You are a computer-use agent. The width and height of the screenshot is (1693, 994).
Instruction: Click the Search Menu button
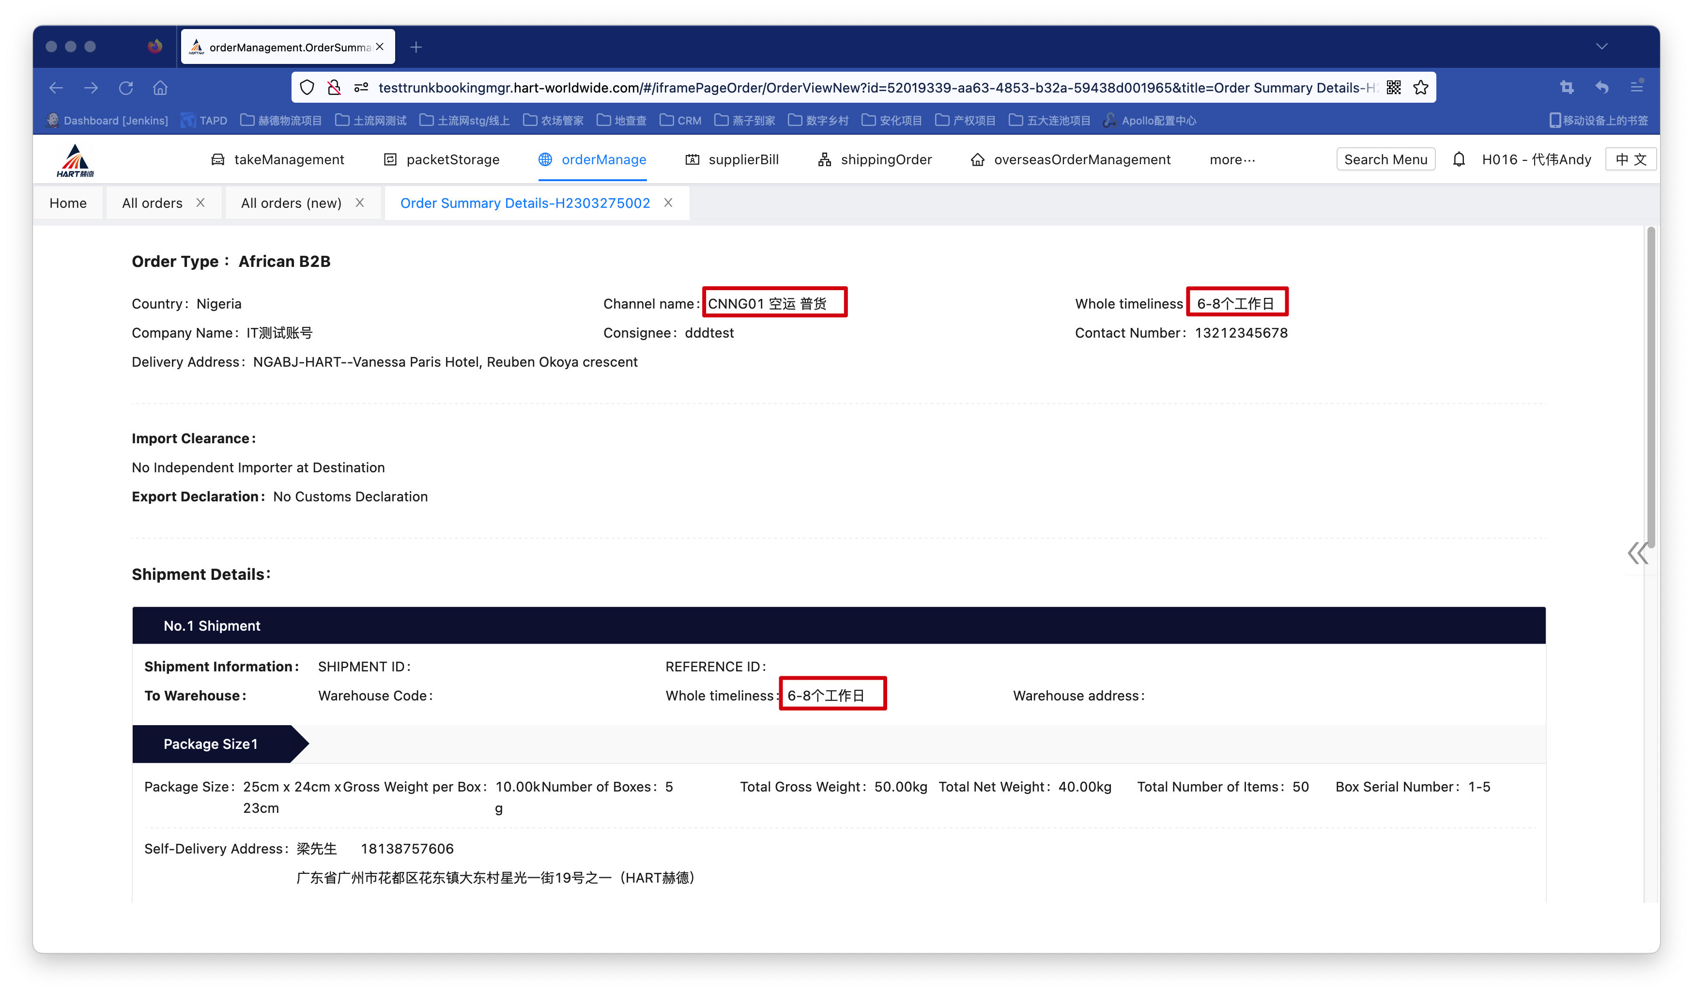pyautogui.click(x=1385, y=159)
